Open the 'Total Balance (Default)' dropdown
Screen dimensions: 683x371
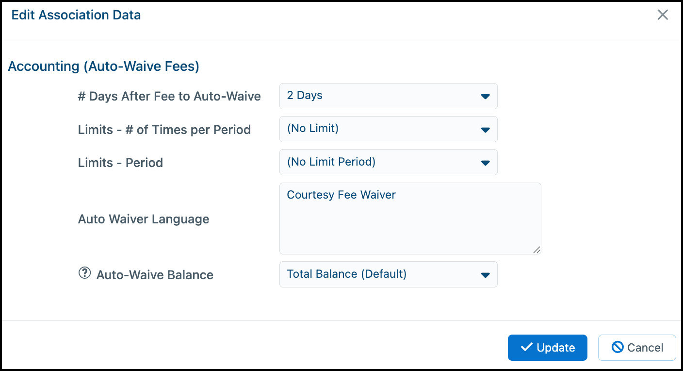[389, 274]
